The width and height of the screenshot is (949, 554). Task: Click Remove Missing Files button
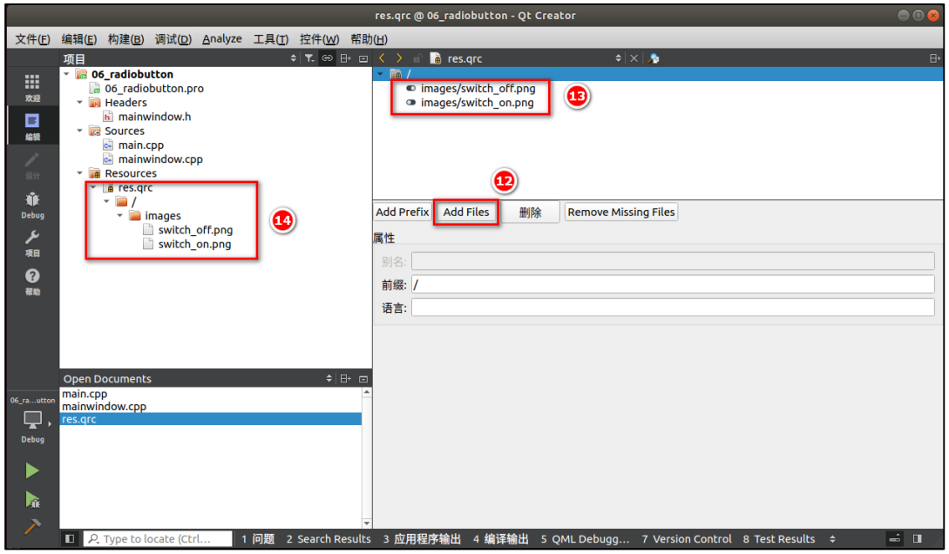click(621, 213)
